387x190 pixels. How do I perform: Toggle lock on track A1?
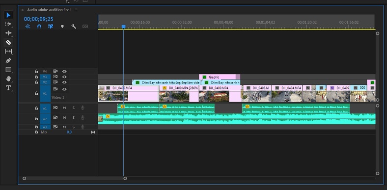[36, 108]
